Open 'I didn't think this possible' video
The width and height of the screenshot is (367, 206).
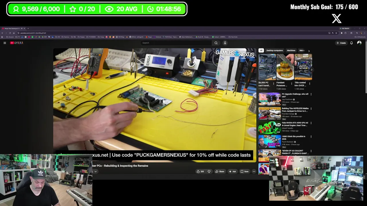coord(294,138)
